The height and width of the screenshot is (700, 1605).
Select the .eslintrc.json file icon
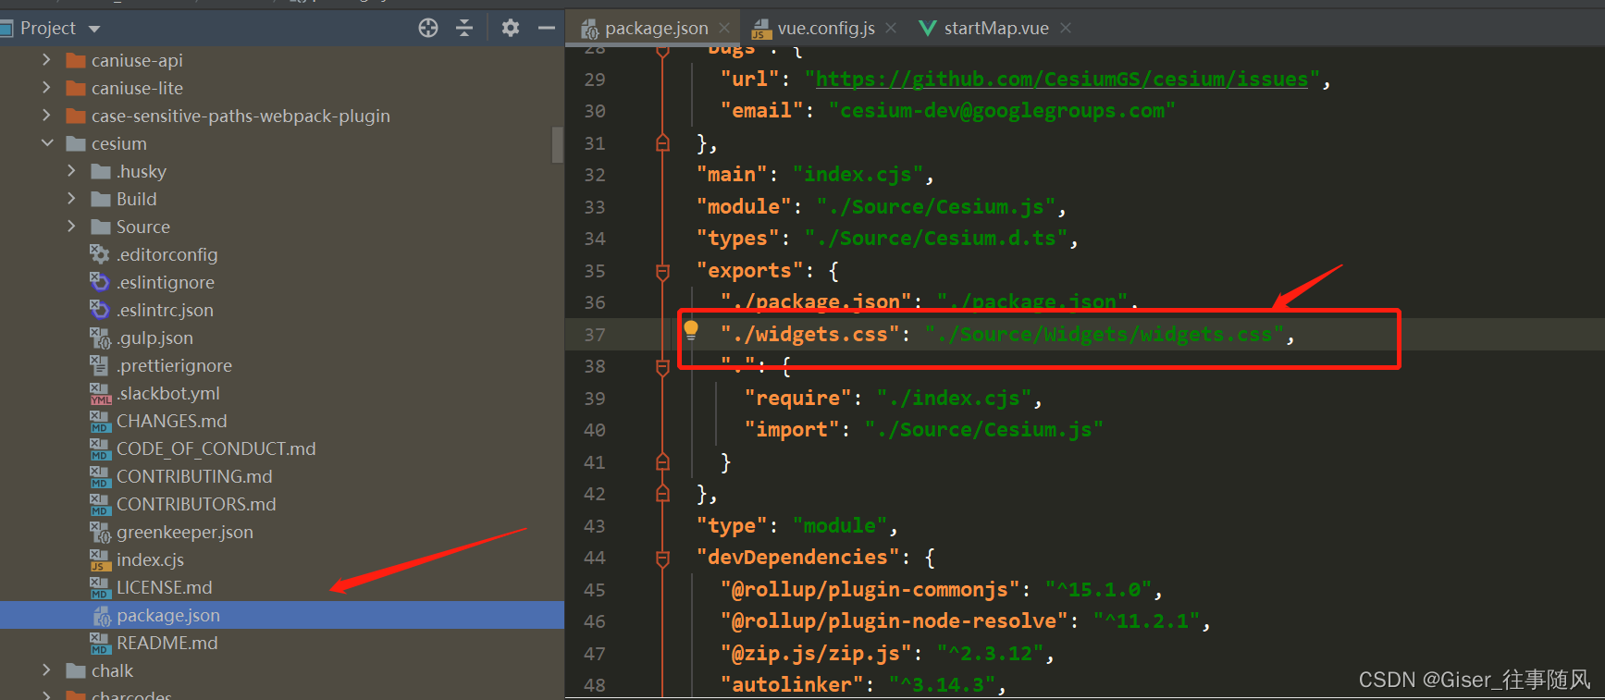pos(100,310)
